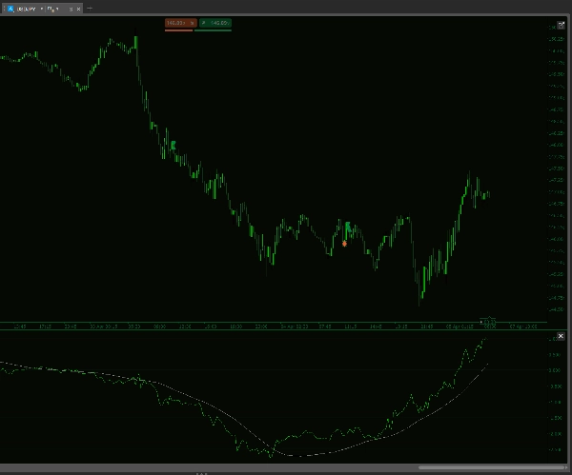The height and width of the screenshot is (475, 572).
Task: Click the '0.000' level on indicator axis
Action: click(x=555, y=370)
